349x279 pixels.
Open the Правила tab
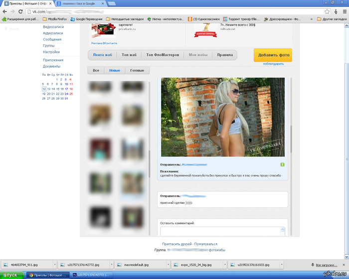click(225, 55)
